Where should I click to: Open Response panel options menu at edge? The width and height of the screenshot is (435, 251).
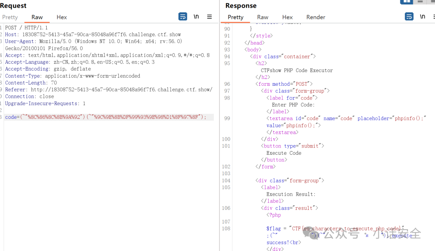(434, 17)
